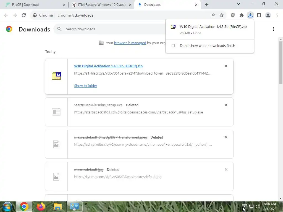Image resolution: width=283 pixels, height=212 pixels.
Task: Click the managed organization building icon
Action: pos(101,43)
